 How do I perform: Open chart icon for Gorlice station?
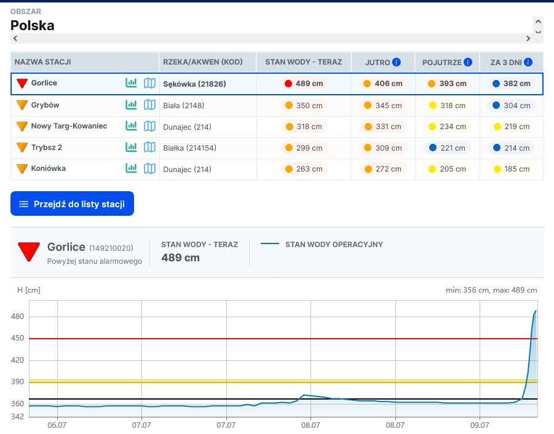[131, 83]
